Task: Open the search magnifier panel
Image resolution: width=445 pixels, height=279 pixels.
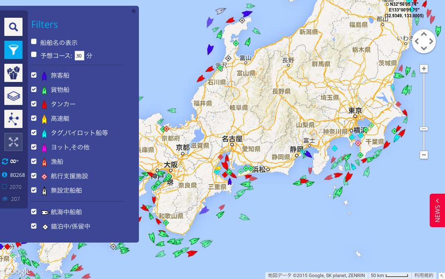Action: pos(13,27)
